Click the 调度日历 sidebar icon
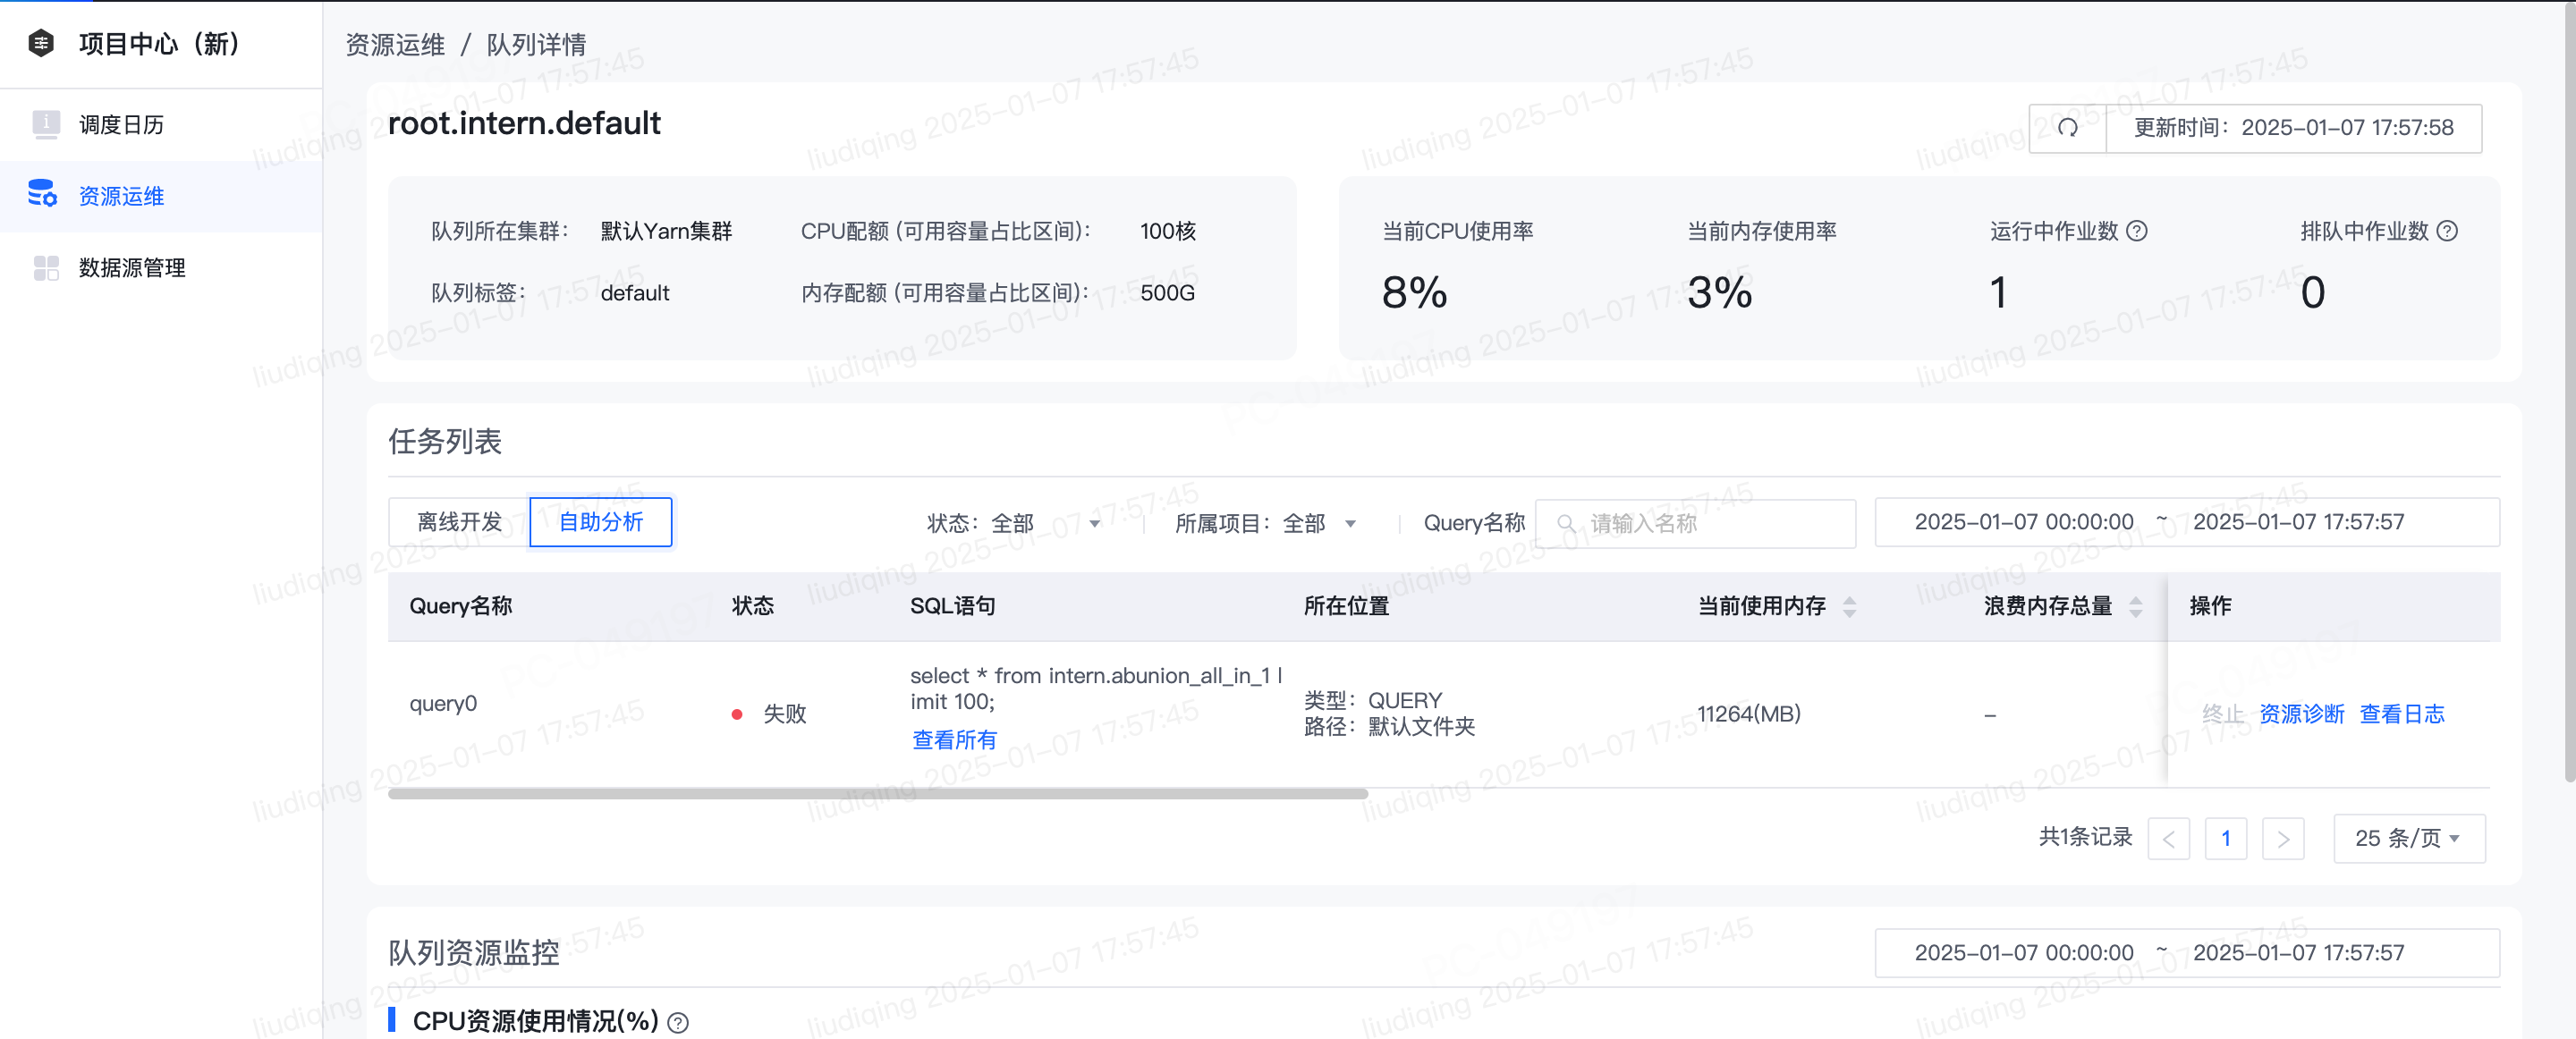This screenshot has width=2576, height=1039. [x=46, y=124]
